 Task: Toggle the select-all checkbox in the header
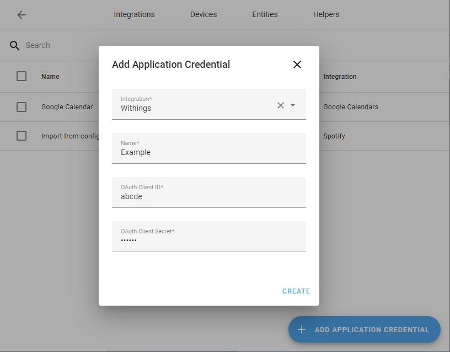pyautogui.click(x=22, y=76)
